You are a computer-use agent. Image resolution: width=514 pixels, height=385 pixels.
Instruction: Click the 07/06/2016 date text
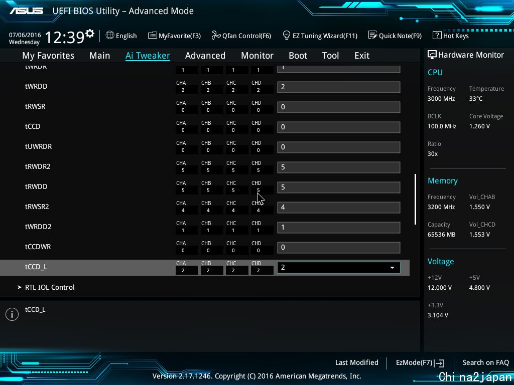coord(25,35)
